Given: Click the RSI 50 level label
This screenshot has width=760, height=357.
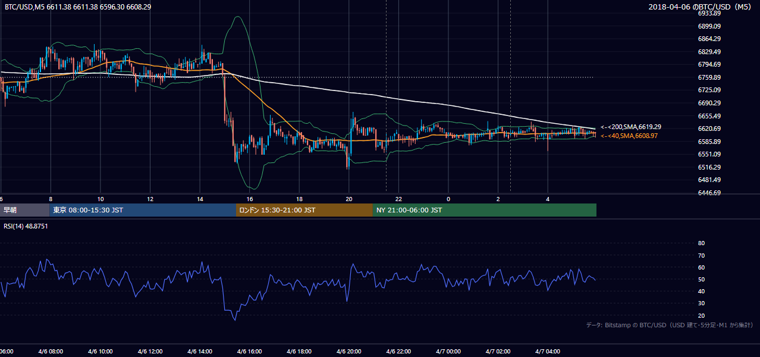Looking at the screenshot, I should (701, 279).
